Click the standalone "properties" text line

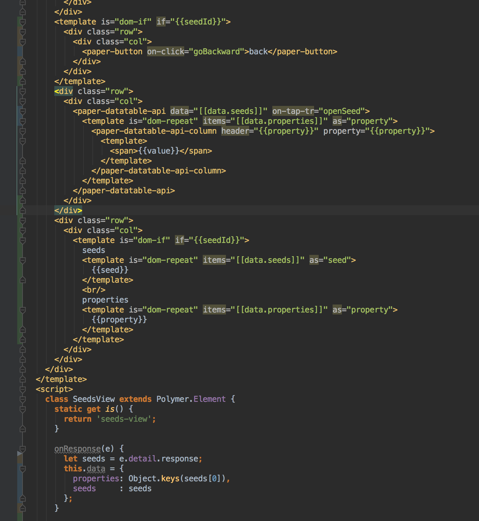(105, 300)
